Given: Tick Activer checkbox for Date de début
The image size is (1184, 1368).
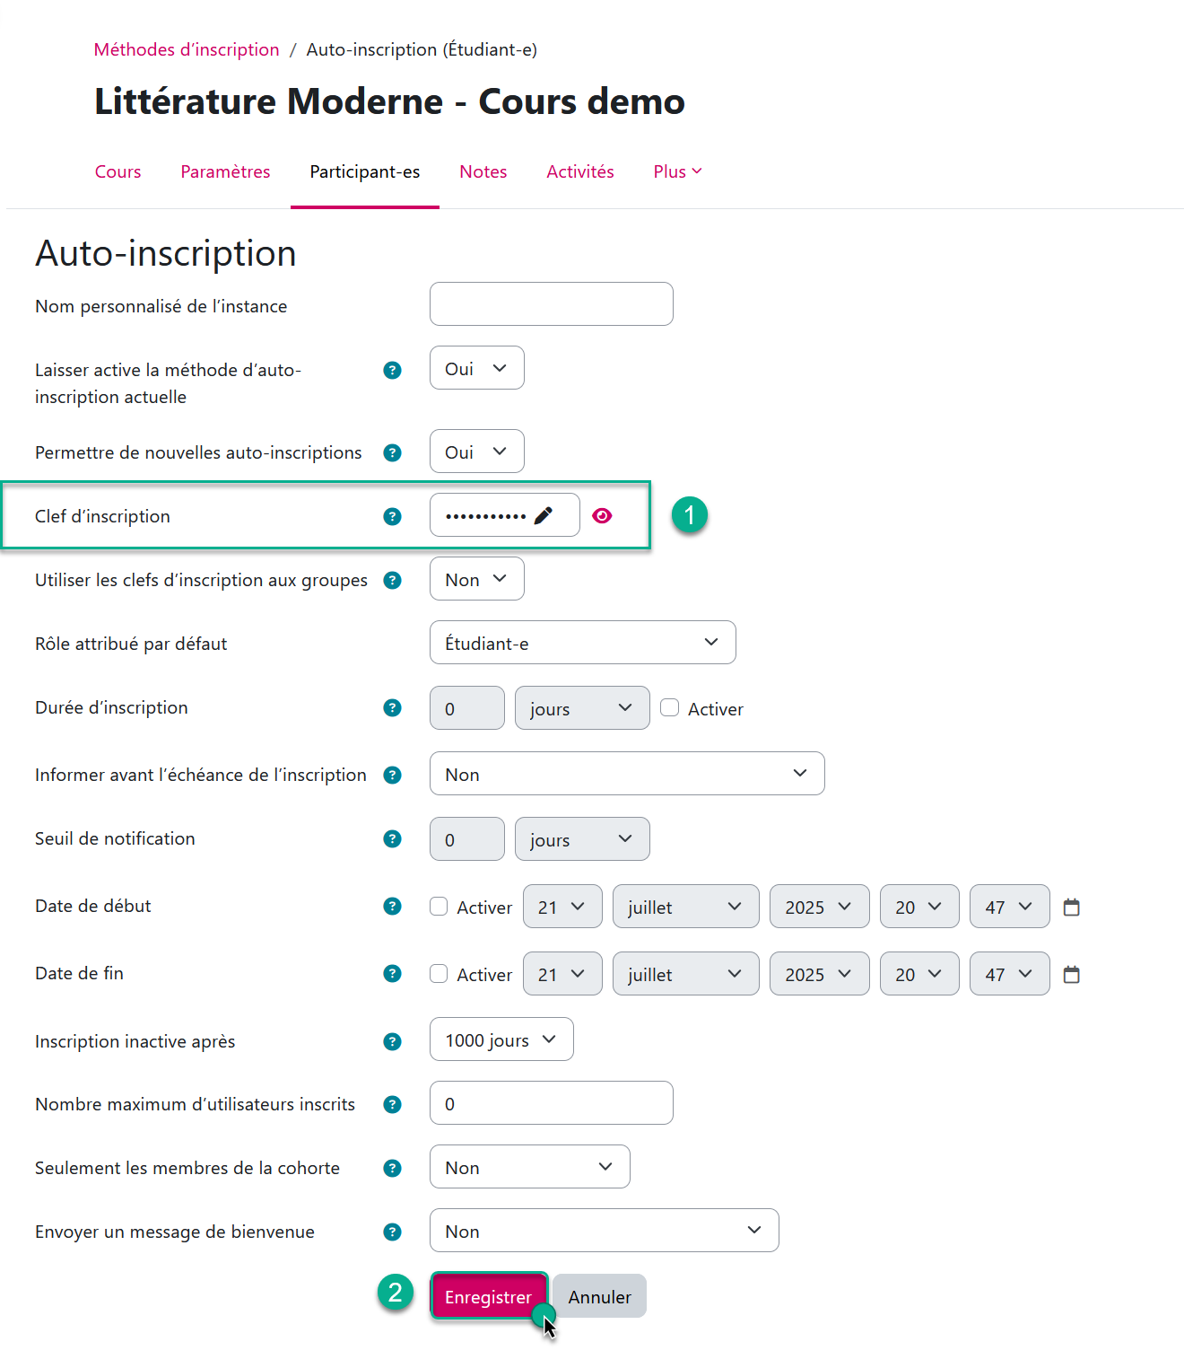Looking at the screenshot, I should click(439, 907).
